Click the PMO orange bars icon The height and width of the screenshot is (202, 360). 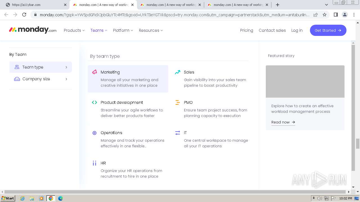coord(177,102)
